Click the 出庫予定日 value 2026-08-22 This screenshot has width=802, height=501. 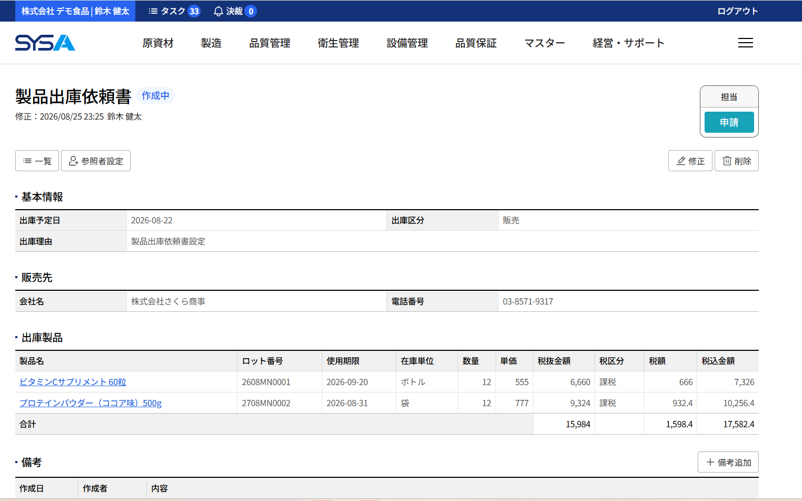152,220
